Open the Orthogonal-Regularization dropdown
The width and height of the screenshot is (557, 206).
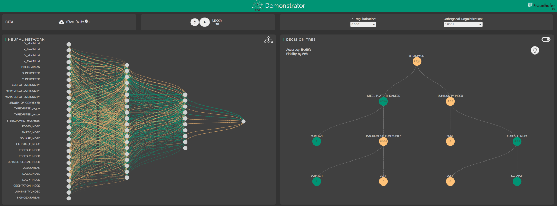(x=463, y=24)
